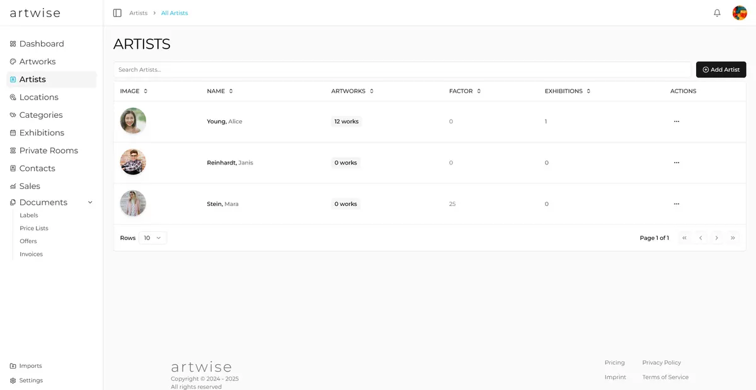756x390 pixels.
Task: Collapse the Documents submenu
Action: [x=89, y=202]
